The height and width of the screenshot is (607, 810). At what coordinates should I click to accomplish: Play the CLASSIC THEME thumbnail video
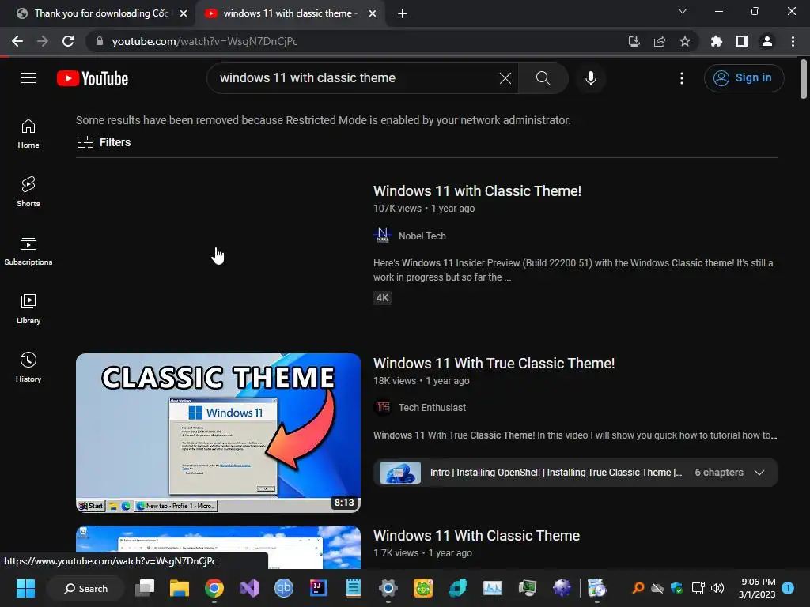[218, 432]
